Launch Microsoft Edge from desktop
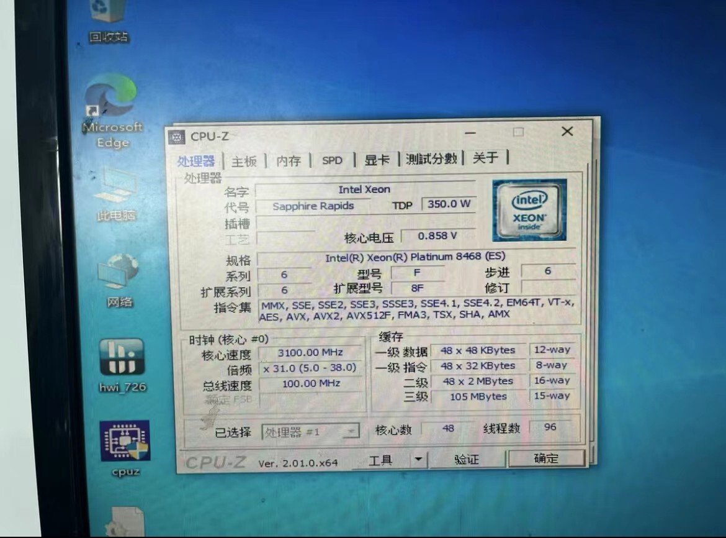This screenshot has width=726, height=538. [112, 111]
